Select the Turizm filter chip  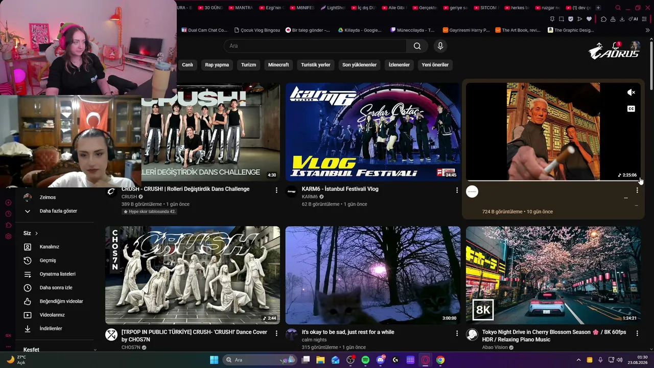(248, 65)
